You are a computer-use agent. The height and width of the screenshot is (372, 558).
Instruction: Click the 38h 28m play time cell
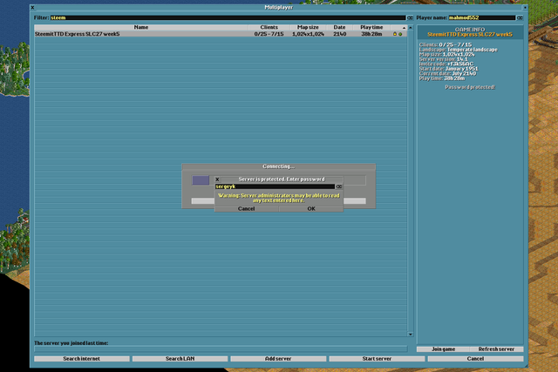[371, 34]
